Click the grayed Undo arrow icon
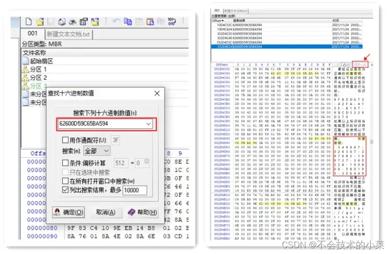392x254 pixels. (x=116, y=21)
